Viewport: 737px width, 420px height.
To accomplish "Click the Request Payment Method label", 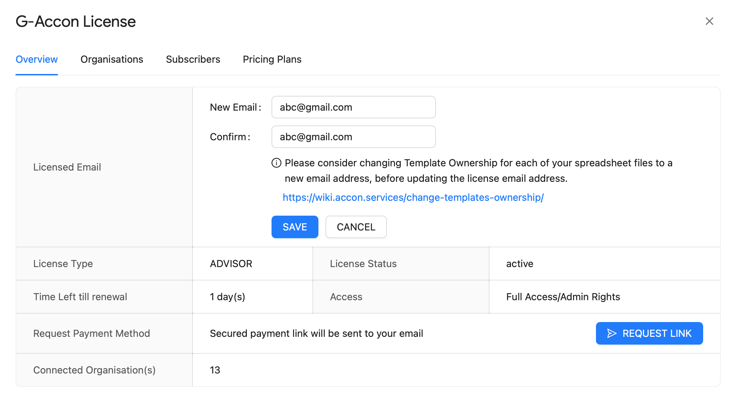I will point(92,333).
